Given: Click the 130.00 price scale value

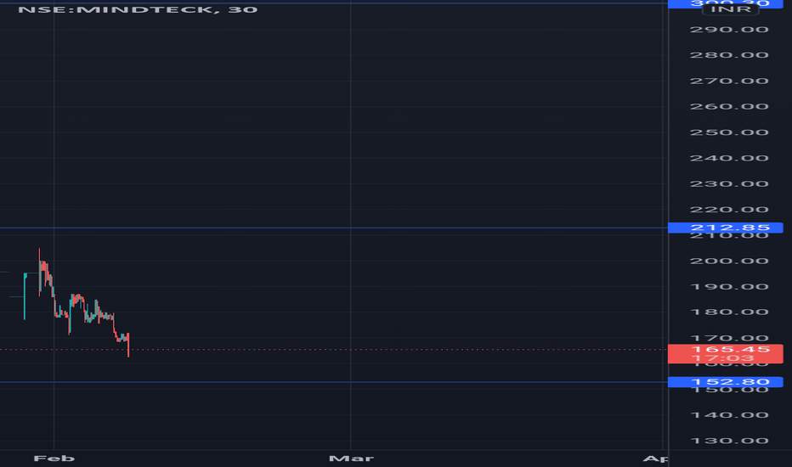Looking at the screenshot, I should click(729, 441).
